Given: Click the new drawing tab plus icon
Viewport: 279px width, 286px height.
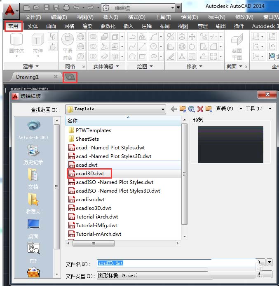Looking at the screenshot, I should 70,77.
